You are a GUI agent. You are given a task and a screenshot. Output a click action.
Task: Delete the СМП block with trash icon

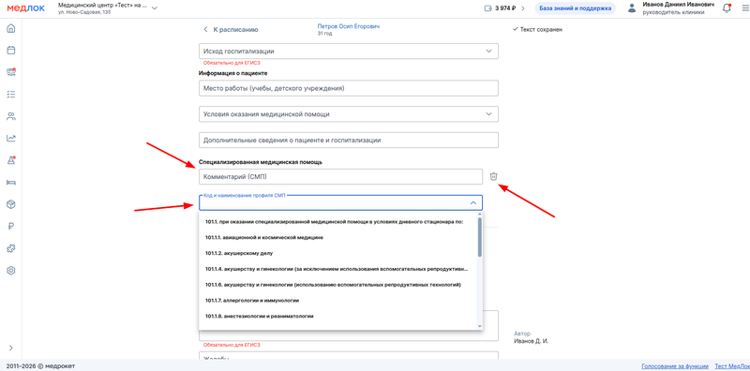pos(494,176)
